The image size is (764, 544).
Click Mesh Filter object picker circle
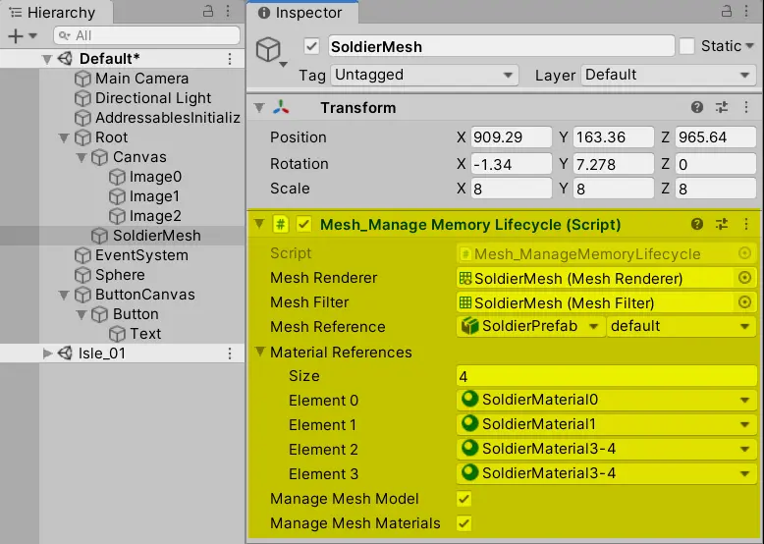(x=744, y=302)
